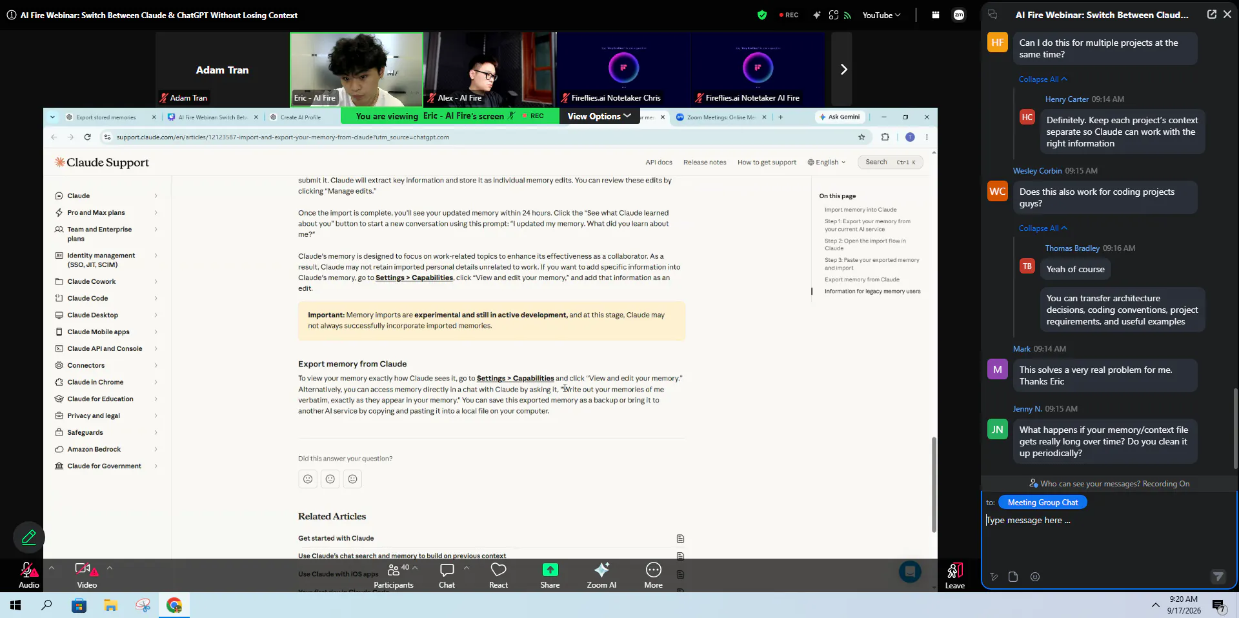1239x618 pixels.
Task: Open the YouTube livestream dropdown
Action: point(881,15)
